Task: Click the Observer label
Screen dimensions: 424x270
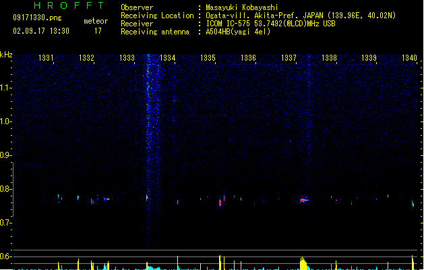Action: point(137,7)
